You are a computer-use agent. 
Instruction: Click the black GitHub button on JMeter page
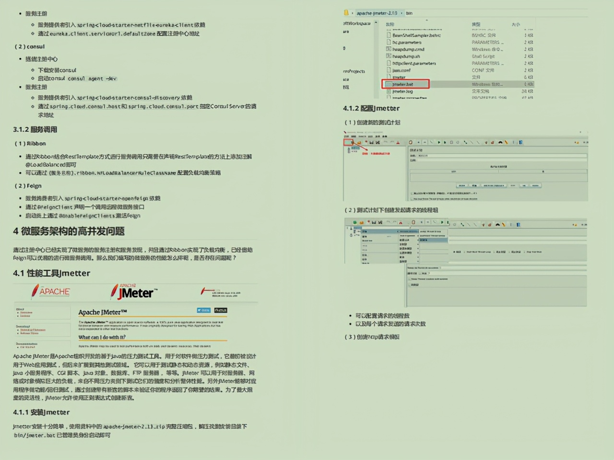point(221,310)
